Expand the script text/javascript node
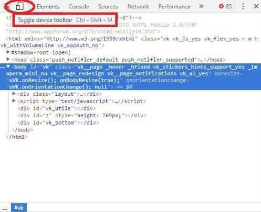 point(14,101)
